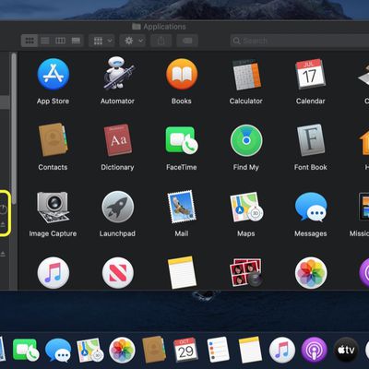Select the Books app in Finder
The width and height of the screenshot is (369, 369).
[x=182, y=74]
